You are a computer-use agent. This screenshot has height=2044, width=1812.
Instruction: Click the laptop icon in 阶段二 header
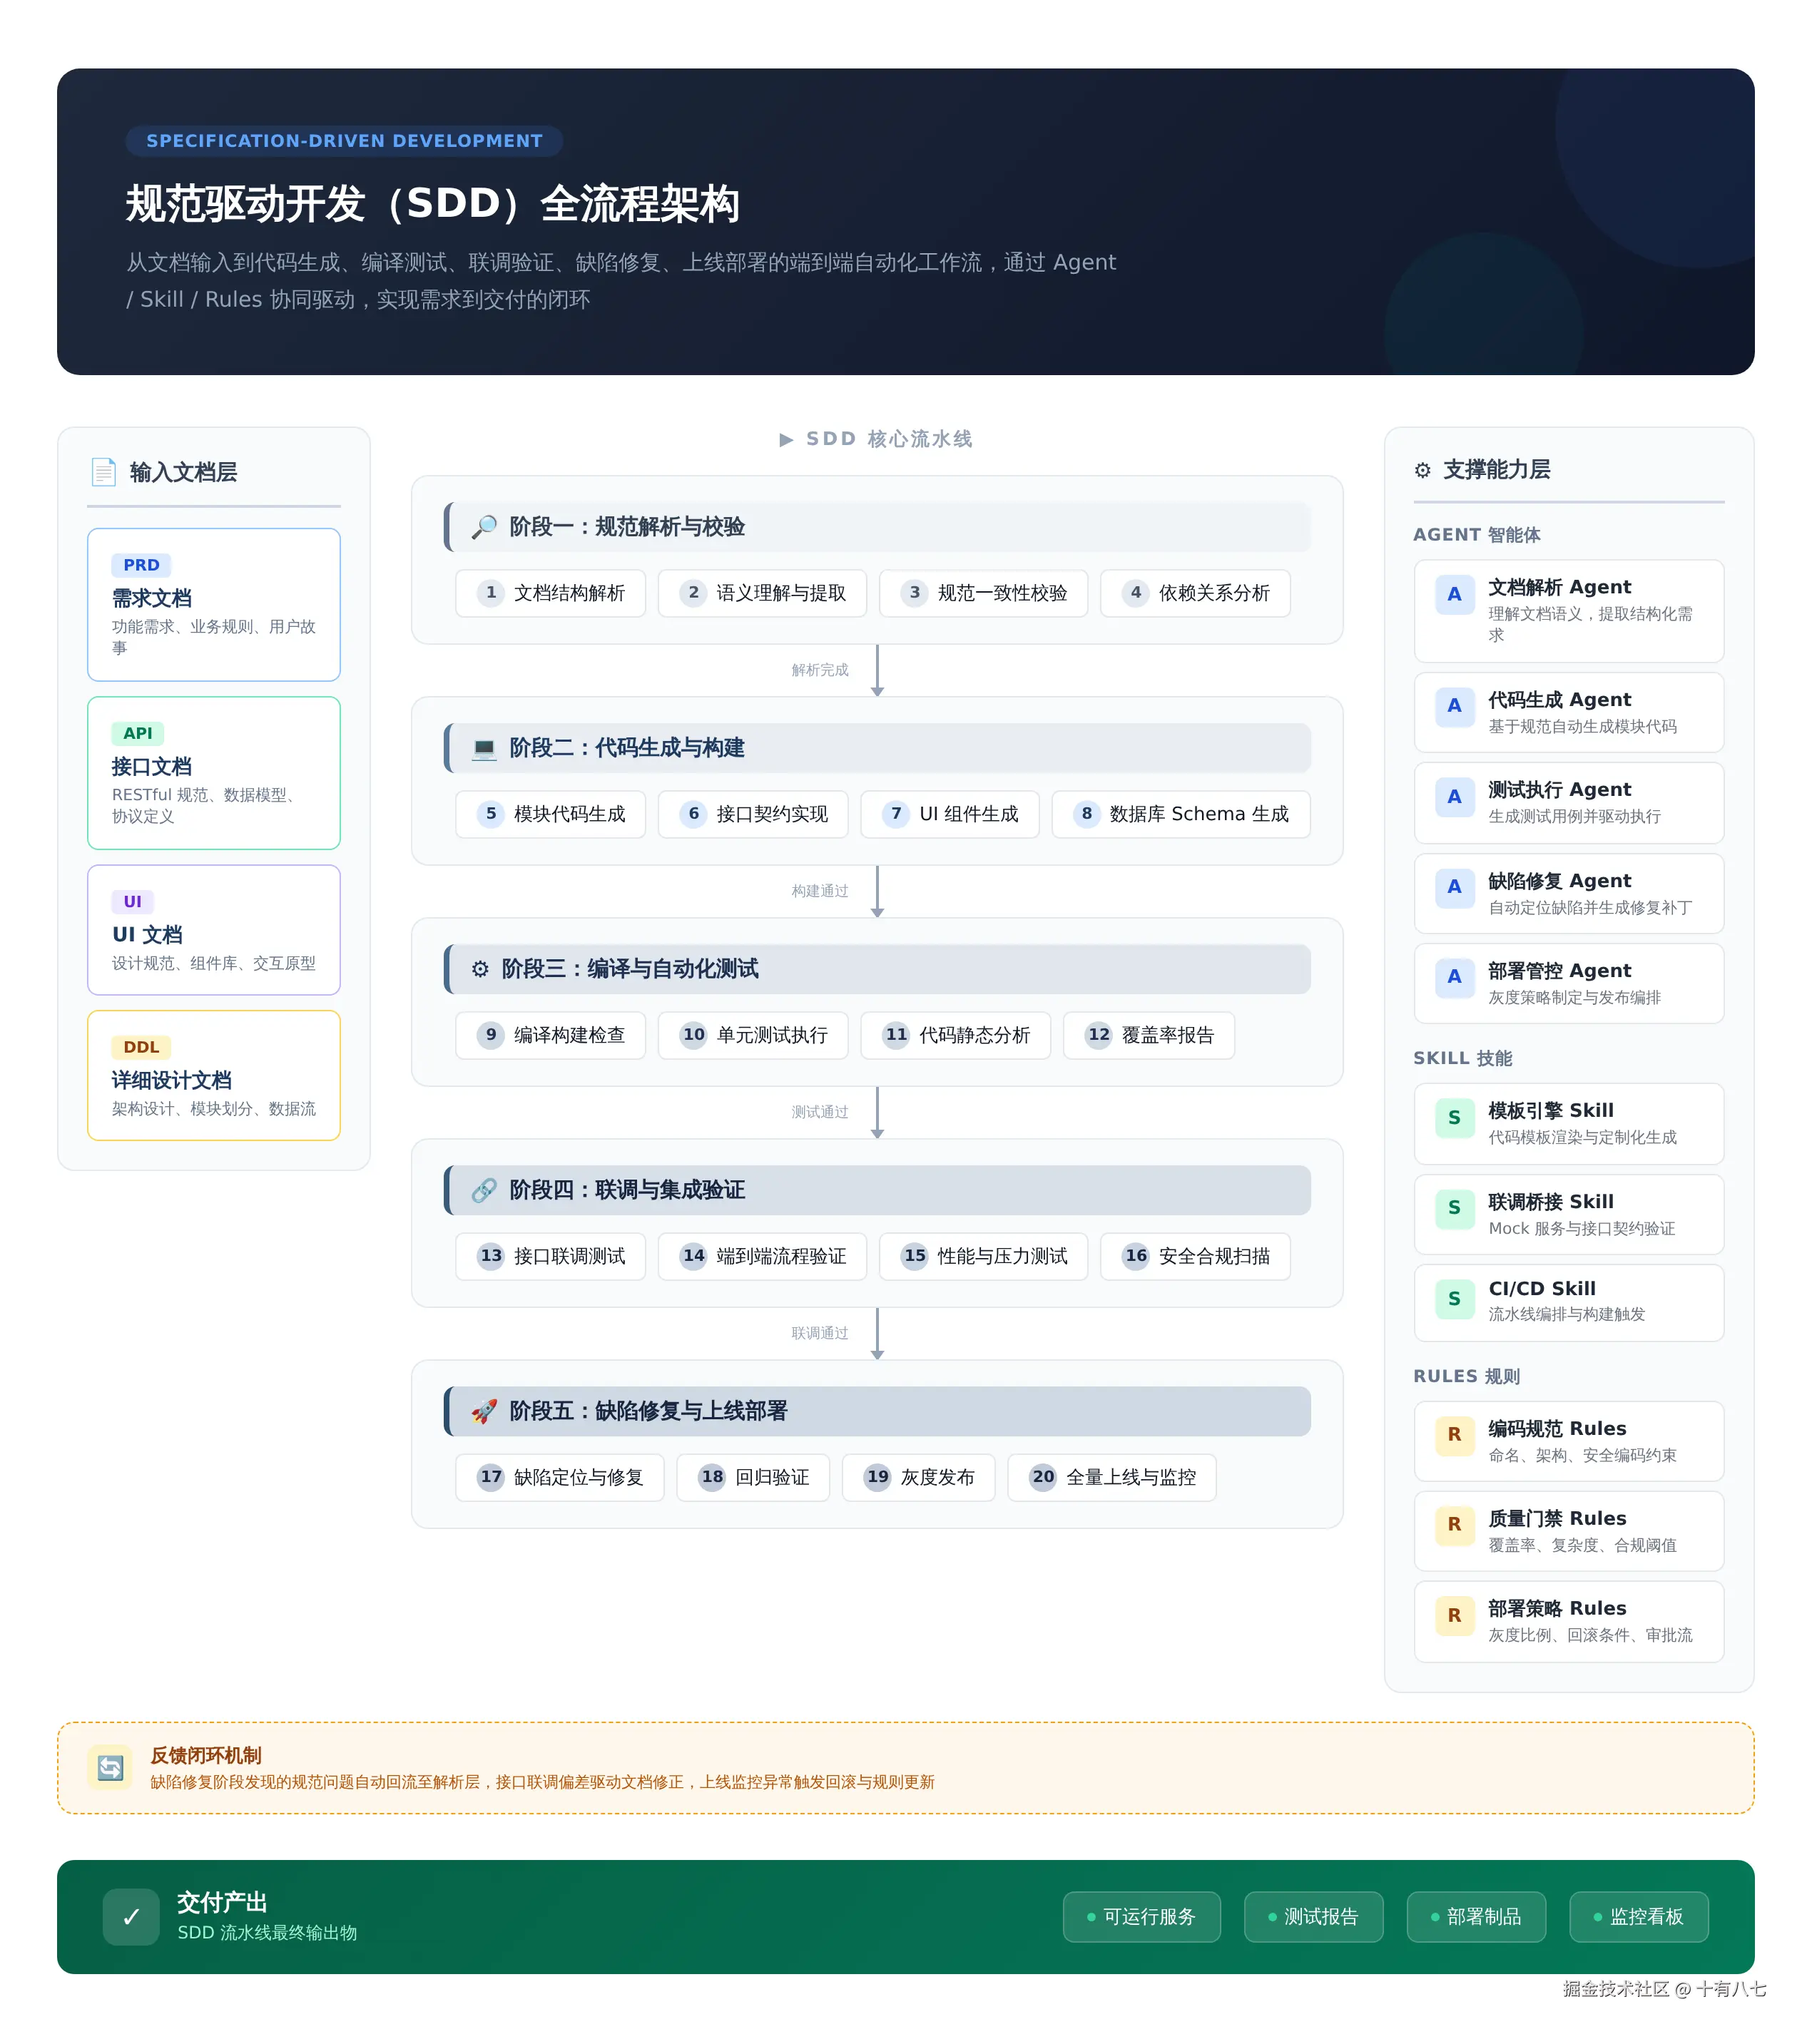[484, 748]
